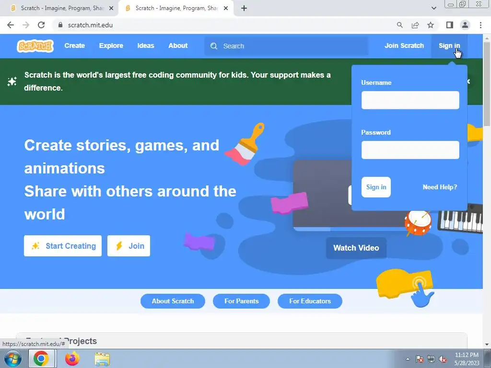Open the For Educators pill button
The height and width of the screenshot is (368, 491).
tap(310, 301)
